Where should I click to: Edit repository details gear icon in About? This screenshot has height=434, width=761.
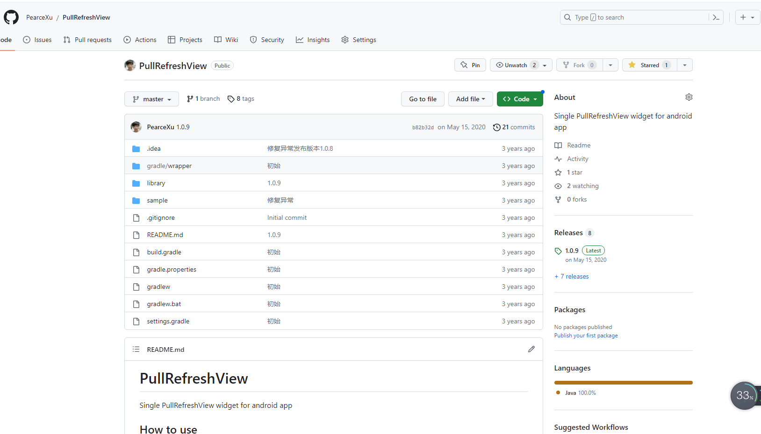pyautogui.click(x=689, y=97)
